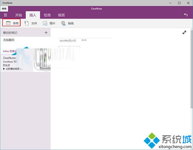Insert a table with 表格 button
Image resolution: width=193 pixels, height=150 pixels.
click(11, 23)
